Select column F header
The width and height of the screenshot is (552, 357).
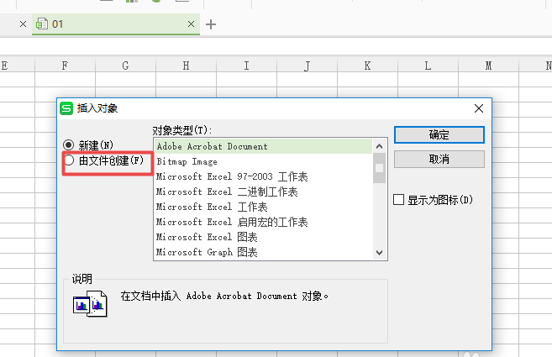pos(65,66)
